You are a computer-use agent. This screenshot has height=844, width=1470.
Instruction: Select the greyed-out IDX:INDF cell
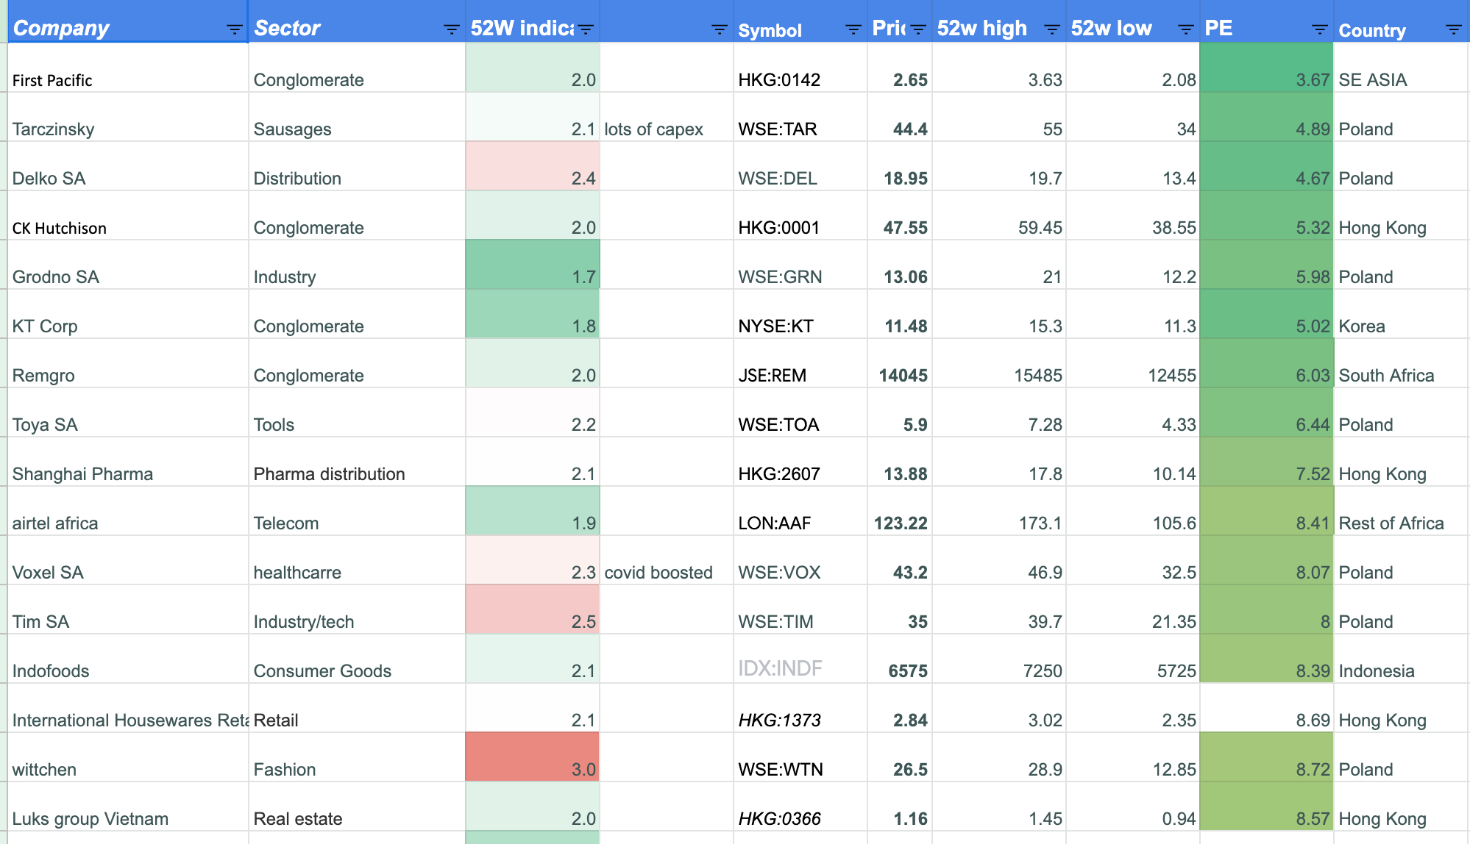(x=781, y=670)
